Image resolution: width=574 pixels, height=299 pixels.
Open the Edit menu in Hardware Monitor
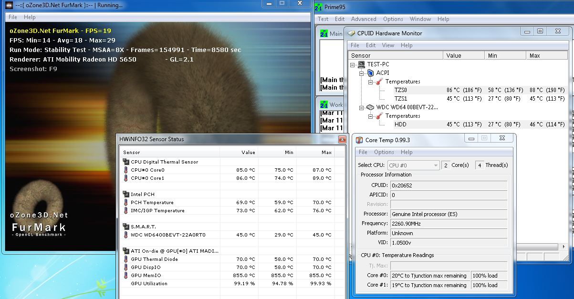coord(371,45)
